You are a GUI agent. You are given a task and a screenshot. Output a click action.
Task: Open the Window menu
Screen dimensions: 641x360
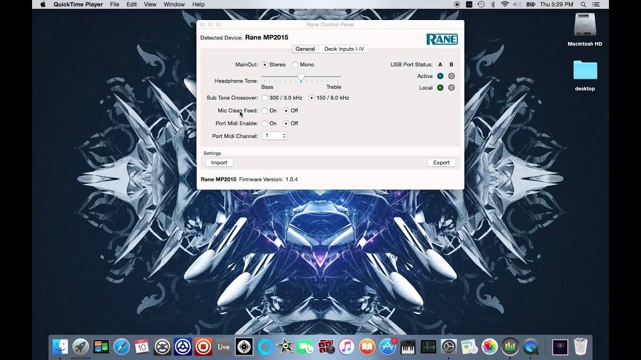[x=174, y=4]
